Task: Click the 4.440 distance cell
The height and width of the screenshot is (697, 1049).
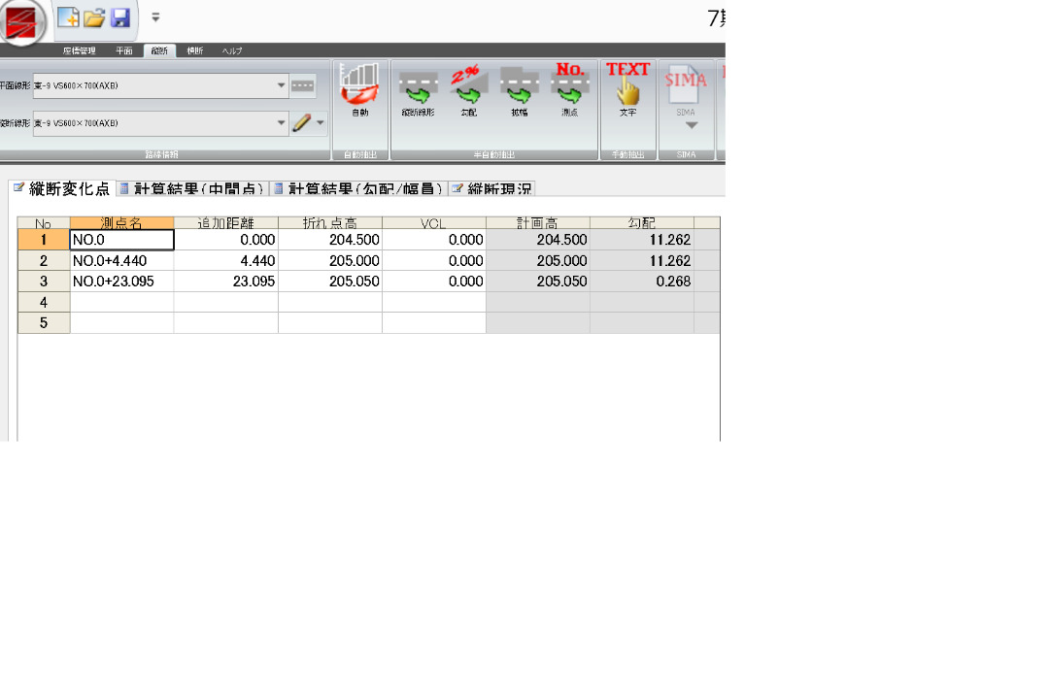Action: pyautogui.click(x=226, y=260)
